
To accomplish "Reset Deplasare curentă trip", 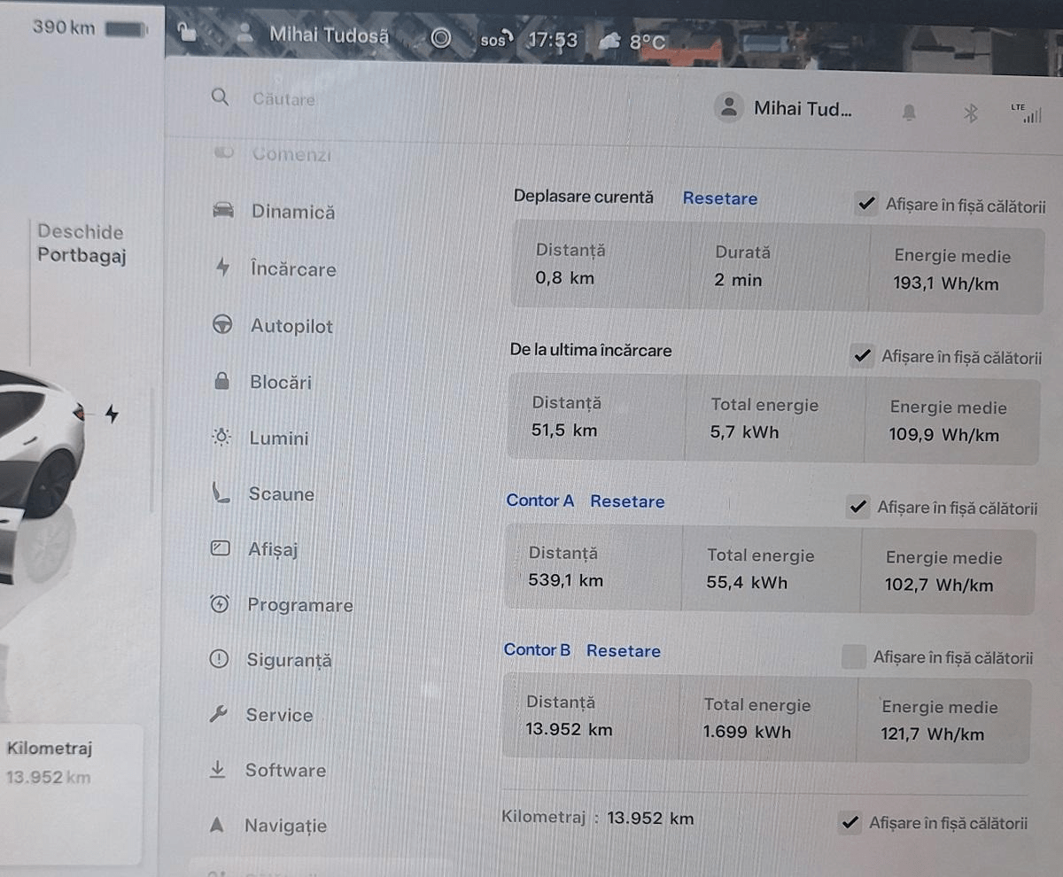I will click(x=719, y=198).
